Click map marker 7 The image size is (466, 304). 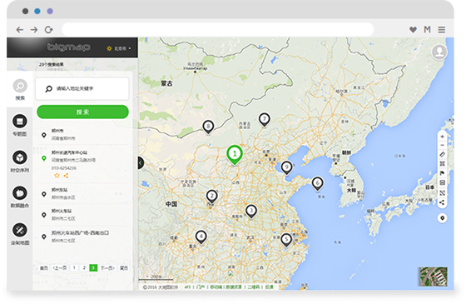tap(265, 120)
